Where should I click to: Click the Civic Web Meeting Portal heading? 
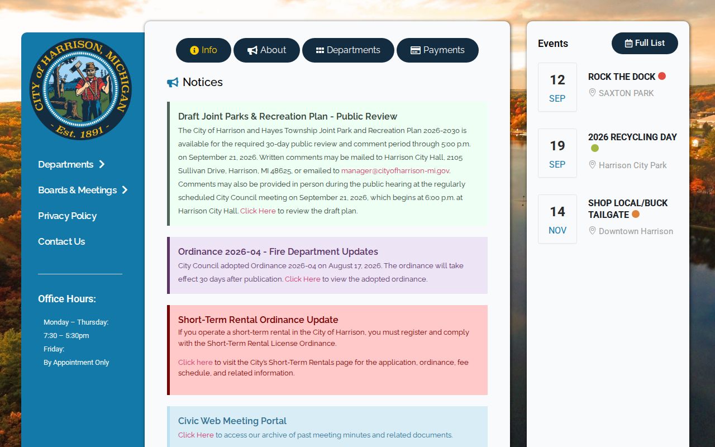232,421
